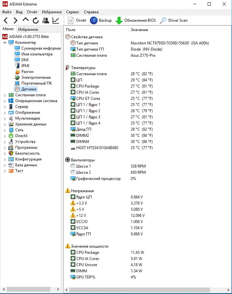Screen dimensions: 232x294
Task: Click the Разгон flame icon
Action: coord(17,72)
